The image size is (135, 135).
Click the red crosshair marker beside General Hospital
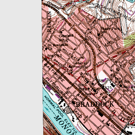68,67
